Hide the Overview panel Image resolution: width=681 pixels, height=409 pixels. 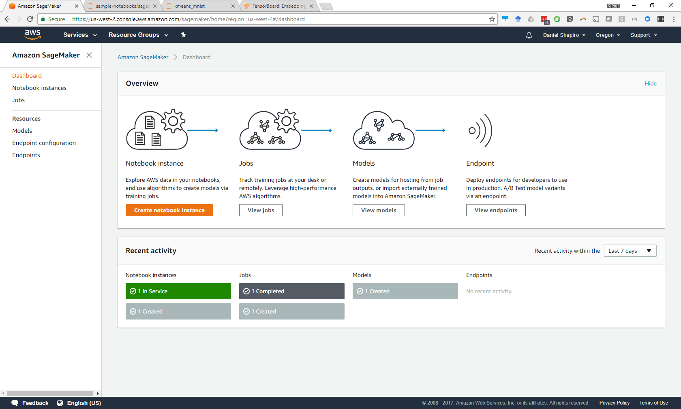point(651,83)
